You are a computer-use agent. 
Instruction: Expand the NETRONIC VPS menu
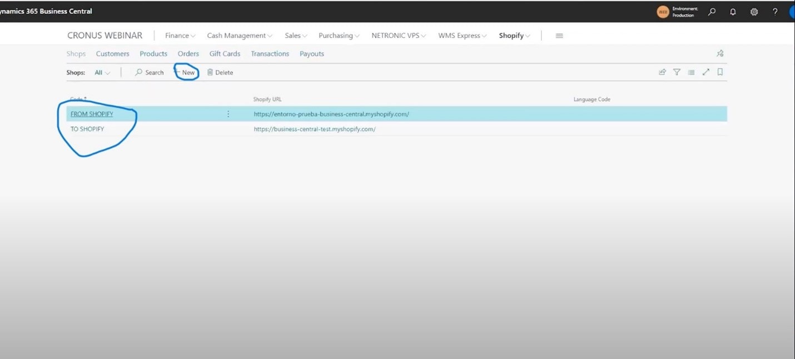click(399, 36)
